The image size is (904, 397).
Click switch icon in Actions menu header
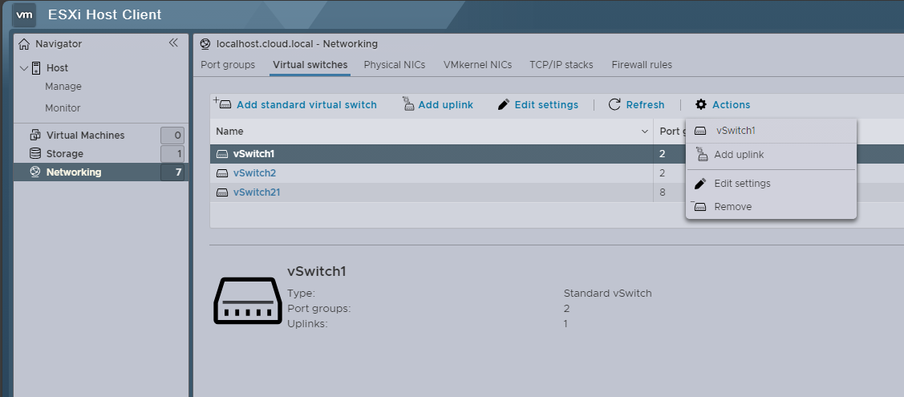pyautogui.click(x=700, y=131)
